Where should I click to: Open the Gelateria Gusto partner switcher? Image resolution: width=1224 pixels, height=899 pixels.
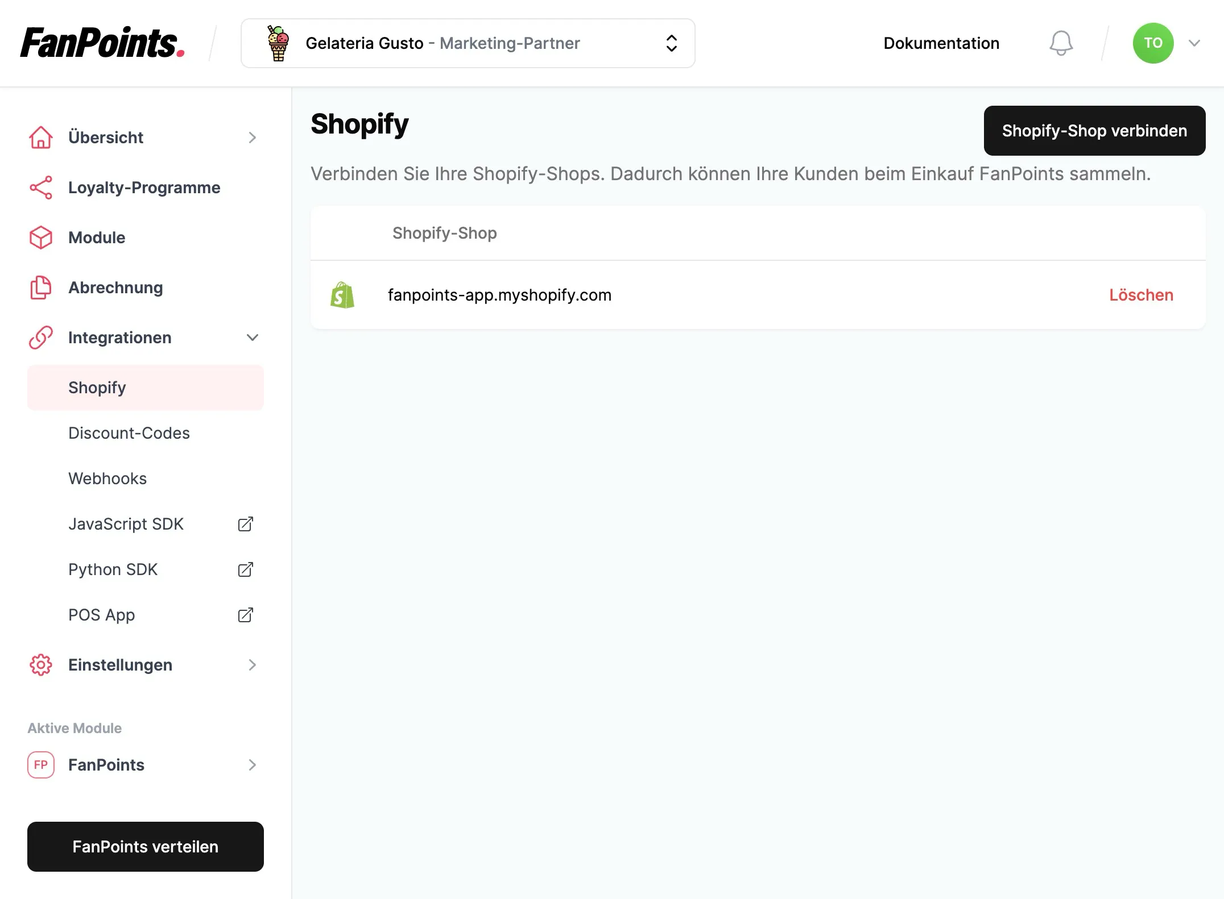coord(468,43)
